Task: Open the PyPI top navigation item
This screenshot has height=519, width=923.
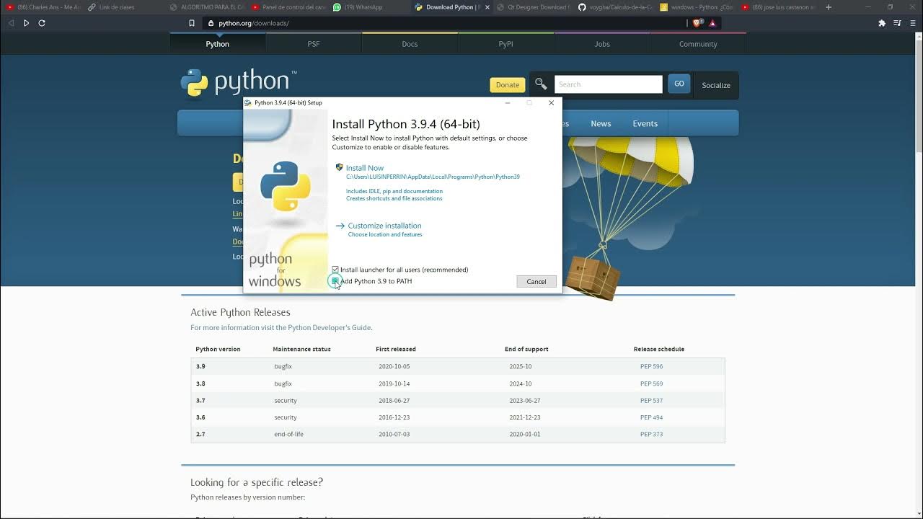Action: [x=505, y=44]
